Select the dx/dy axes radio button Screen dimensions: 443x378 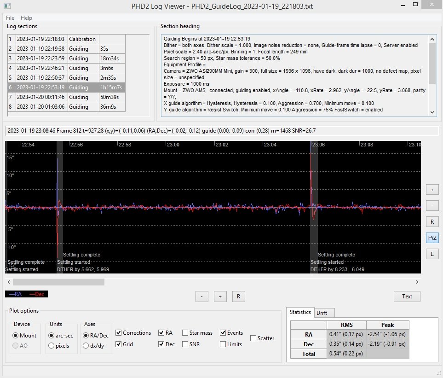coord(86,345)
